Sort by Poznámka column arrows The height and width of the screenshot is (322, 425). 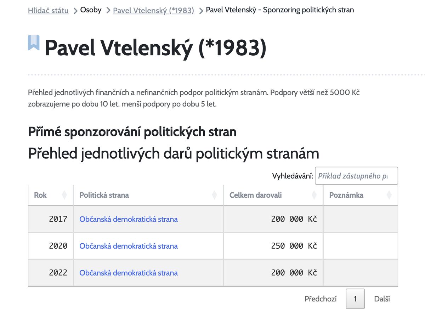[x=389, y=195]
